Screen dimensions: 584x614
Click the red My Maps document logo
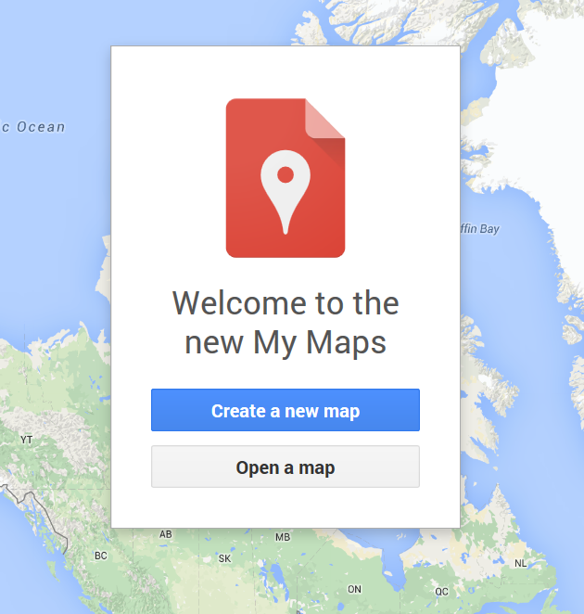286,178
